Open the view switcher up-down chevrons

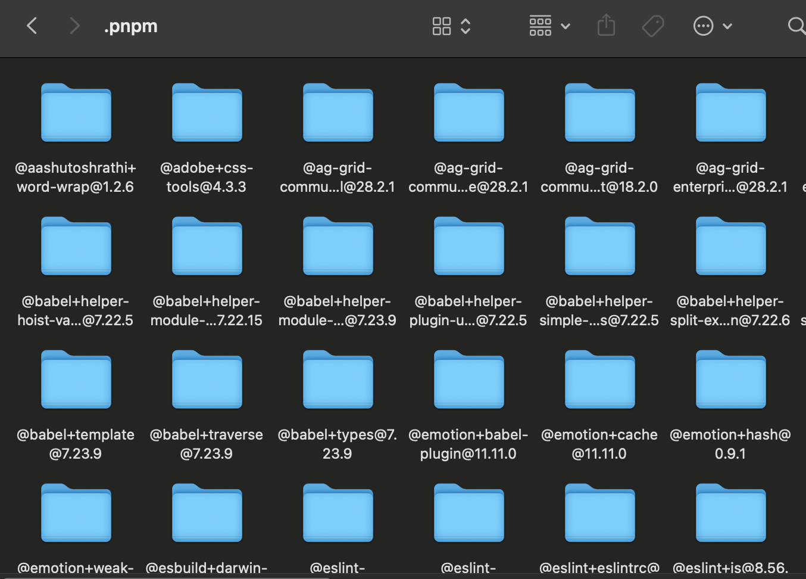(x=466, y=26)
